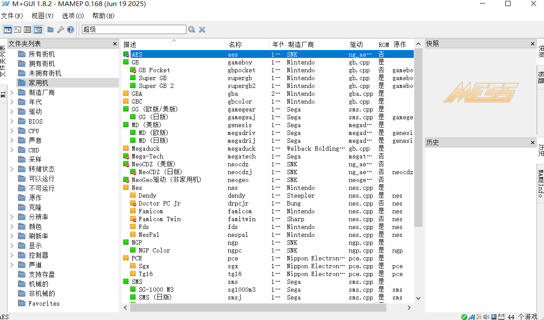The width and height of the screenshot is (544, 320).
Task: Expand the CHD folder node
Action: pyautogui.click(x=12, y=150)
